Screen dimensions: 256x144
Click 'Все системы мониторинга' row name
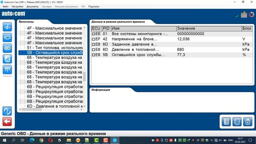click(x=140, y=34)
